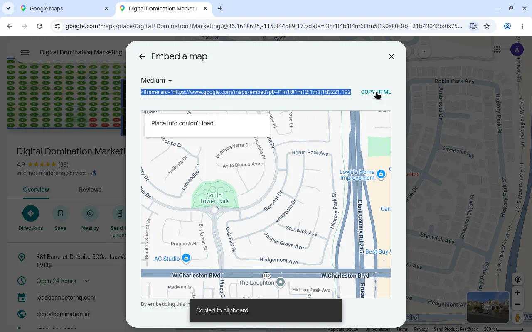Click the Nearby icon
The width and height of the screenshot is (532, 332).
90,213
